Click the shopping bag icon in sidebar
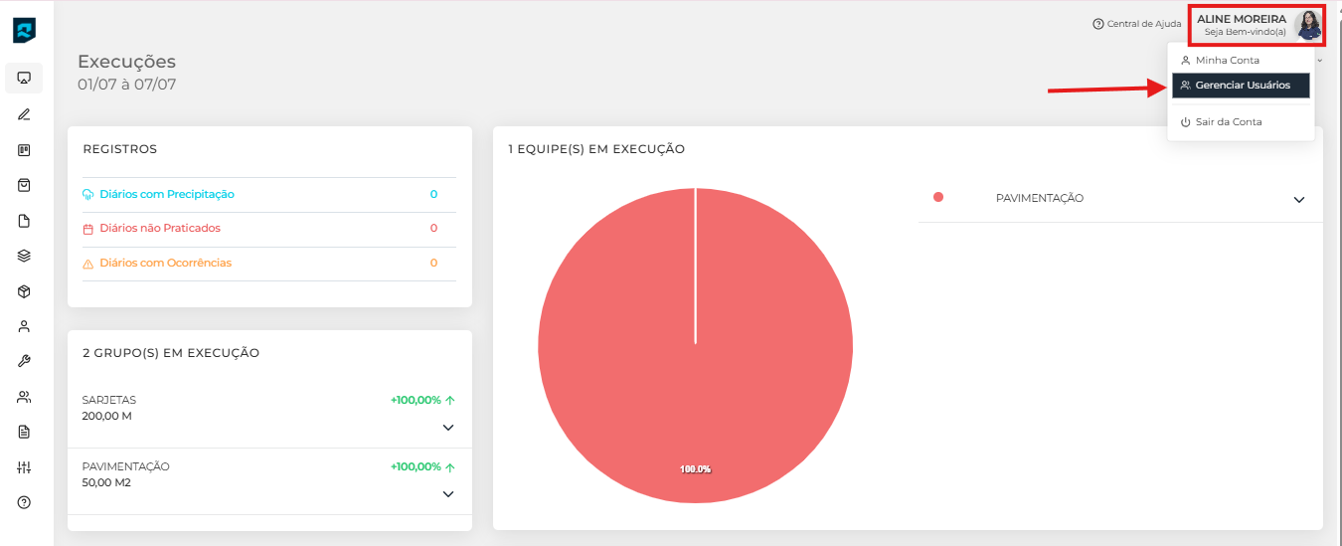1342x546 pixels. click(x=24, y=185)
